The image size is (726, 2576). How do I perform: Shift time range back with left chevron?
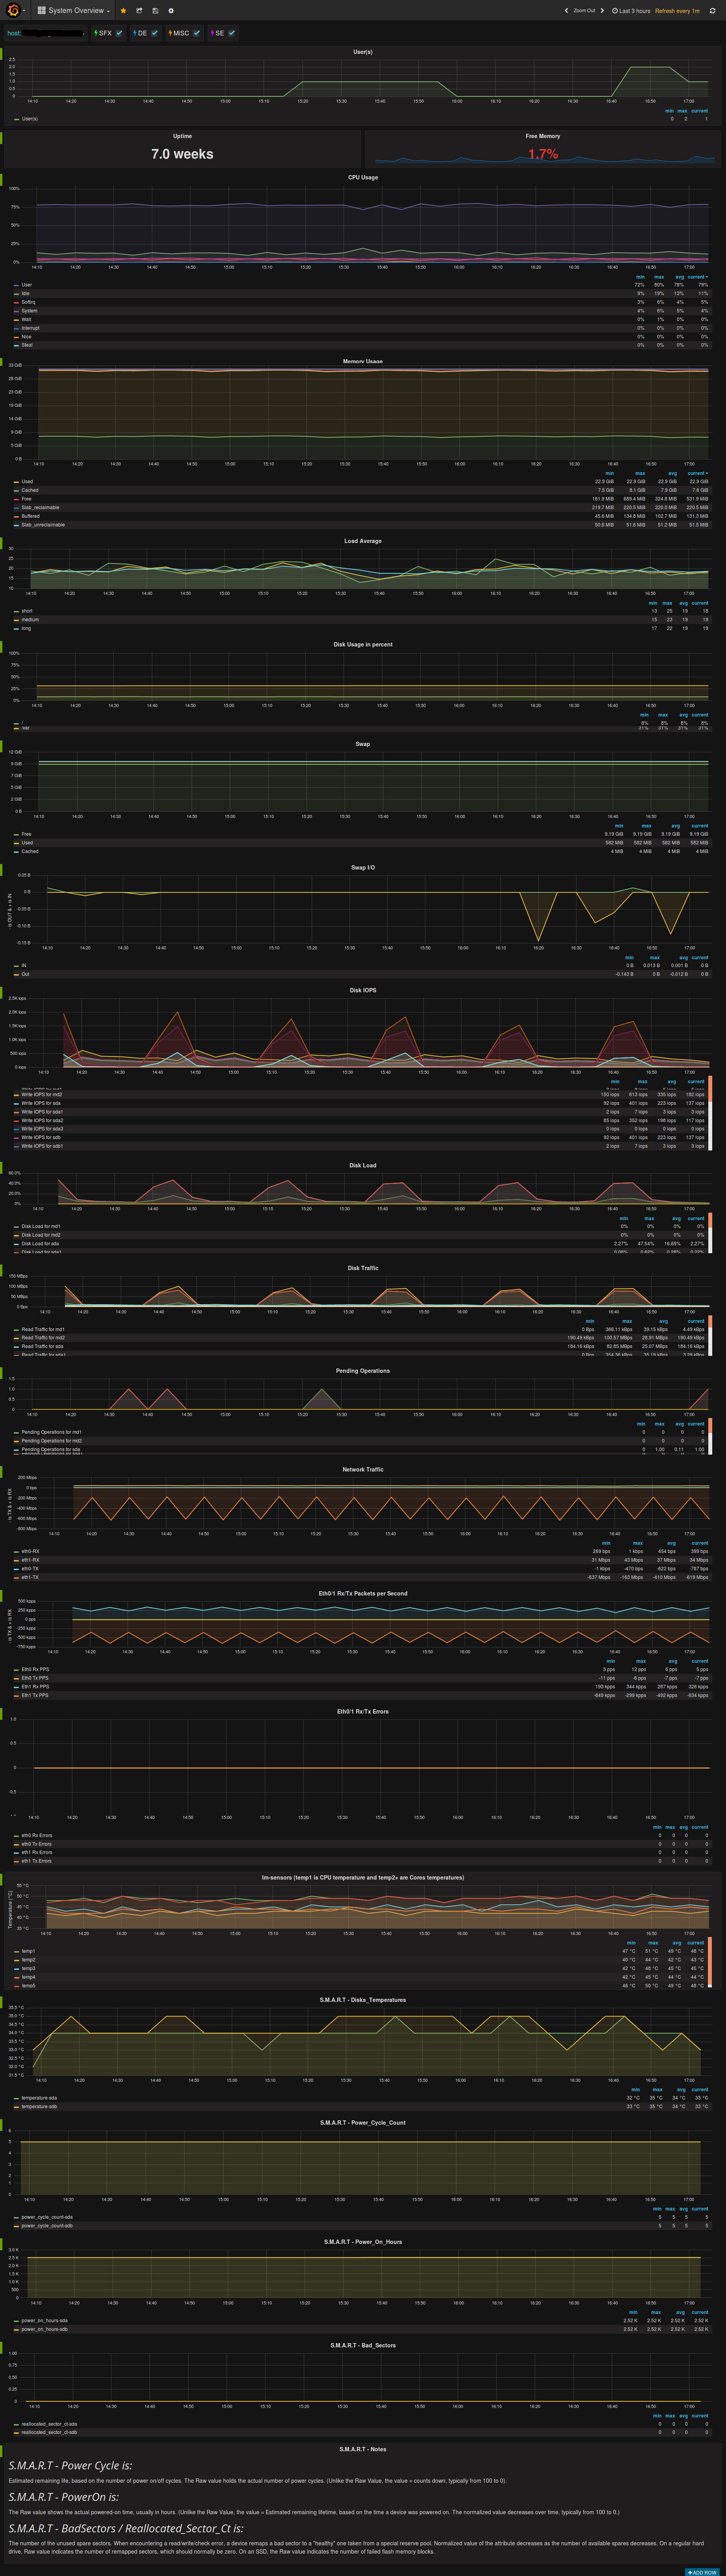(x=566, y=10)
